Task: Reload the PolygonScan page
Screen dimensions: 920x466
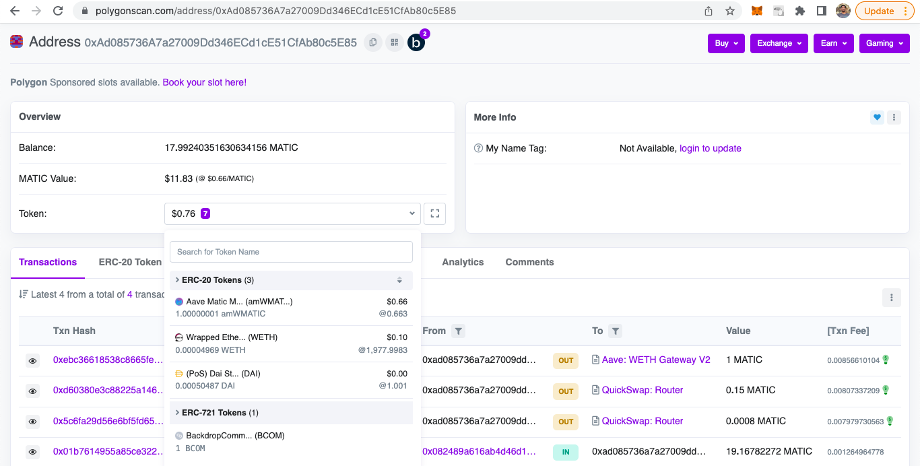Action: pyautogui.click(x=58, y=11)
